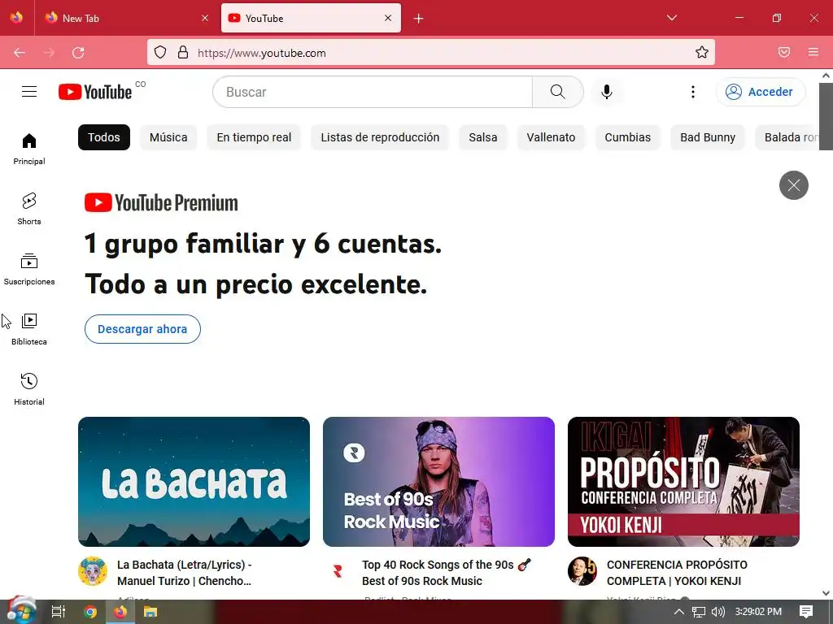This screenshot has width=833, height=624.
Task: Select the YouTube browser tab
Action: (x=311, y=18)
